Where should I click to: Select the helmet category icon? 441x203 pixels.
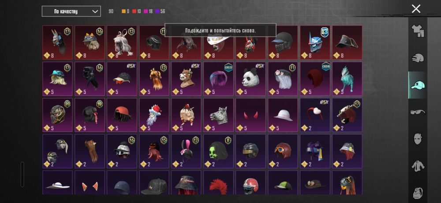[418, 58]
